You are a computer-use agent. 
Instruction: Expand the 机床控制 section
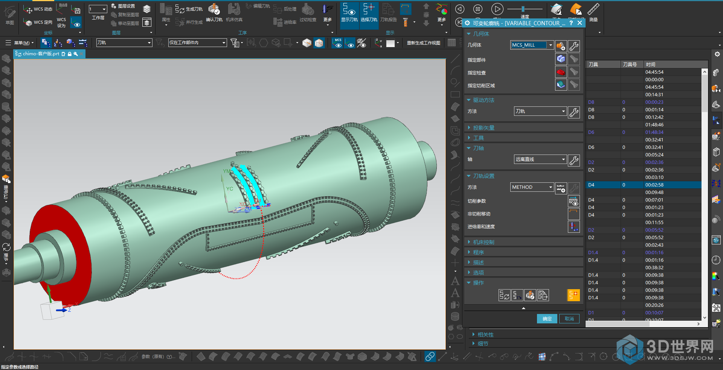click(x=523, y=242)
